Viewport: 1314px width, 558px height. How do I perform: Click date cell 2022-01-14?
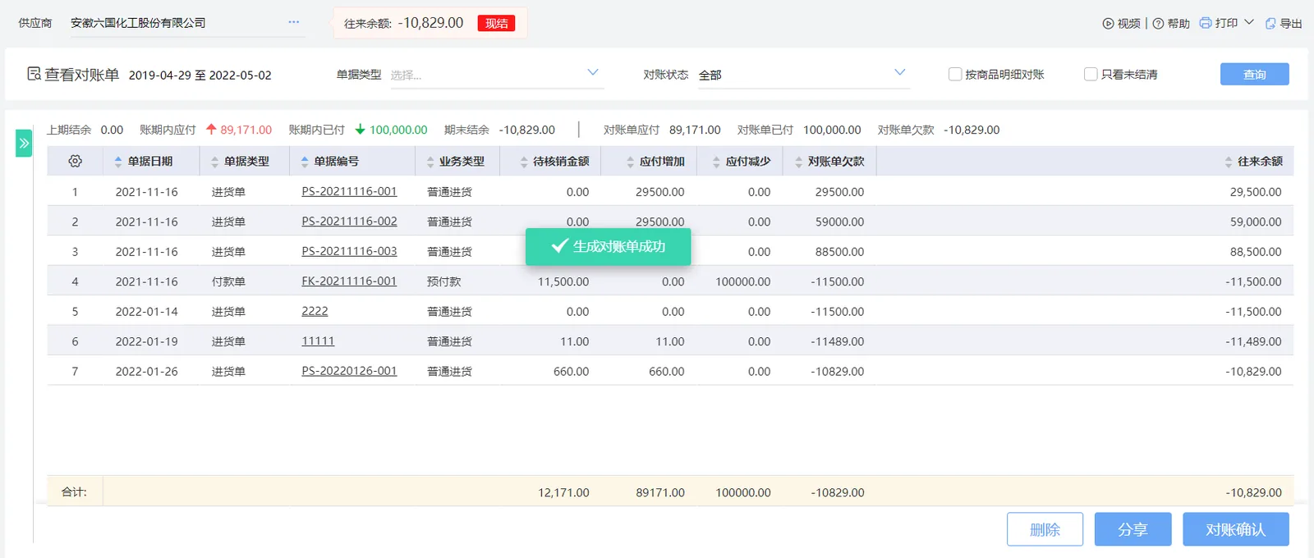(x=146, y=312)
